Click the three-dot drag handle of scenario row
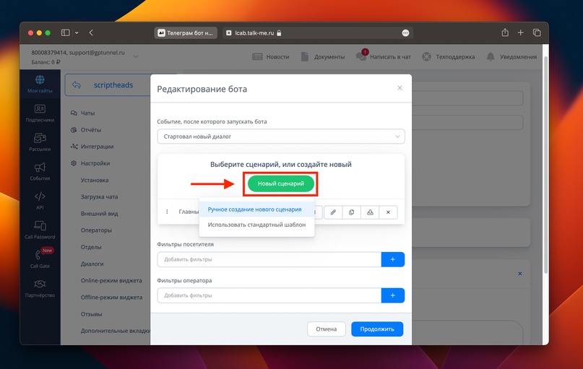Screen dimensions: 583x369 pos(167,212)
